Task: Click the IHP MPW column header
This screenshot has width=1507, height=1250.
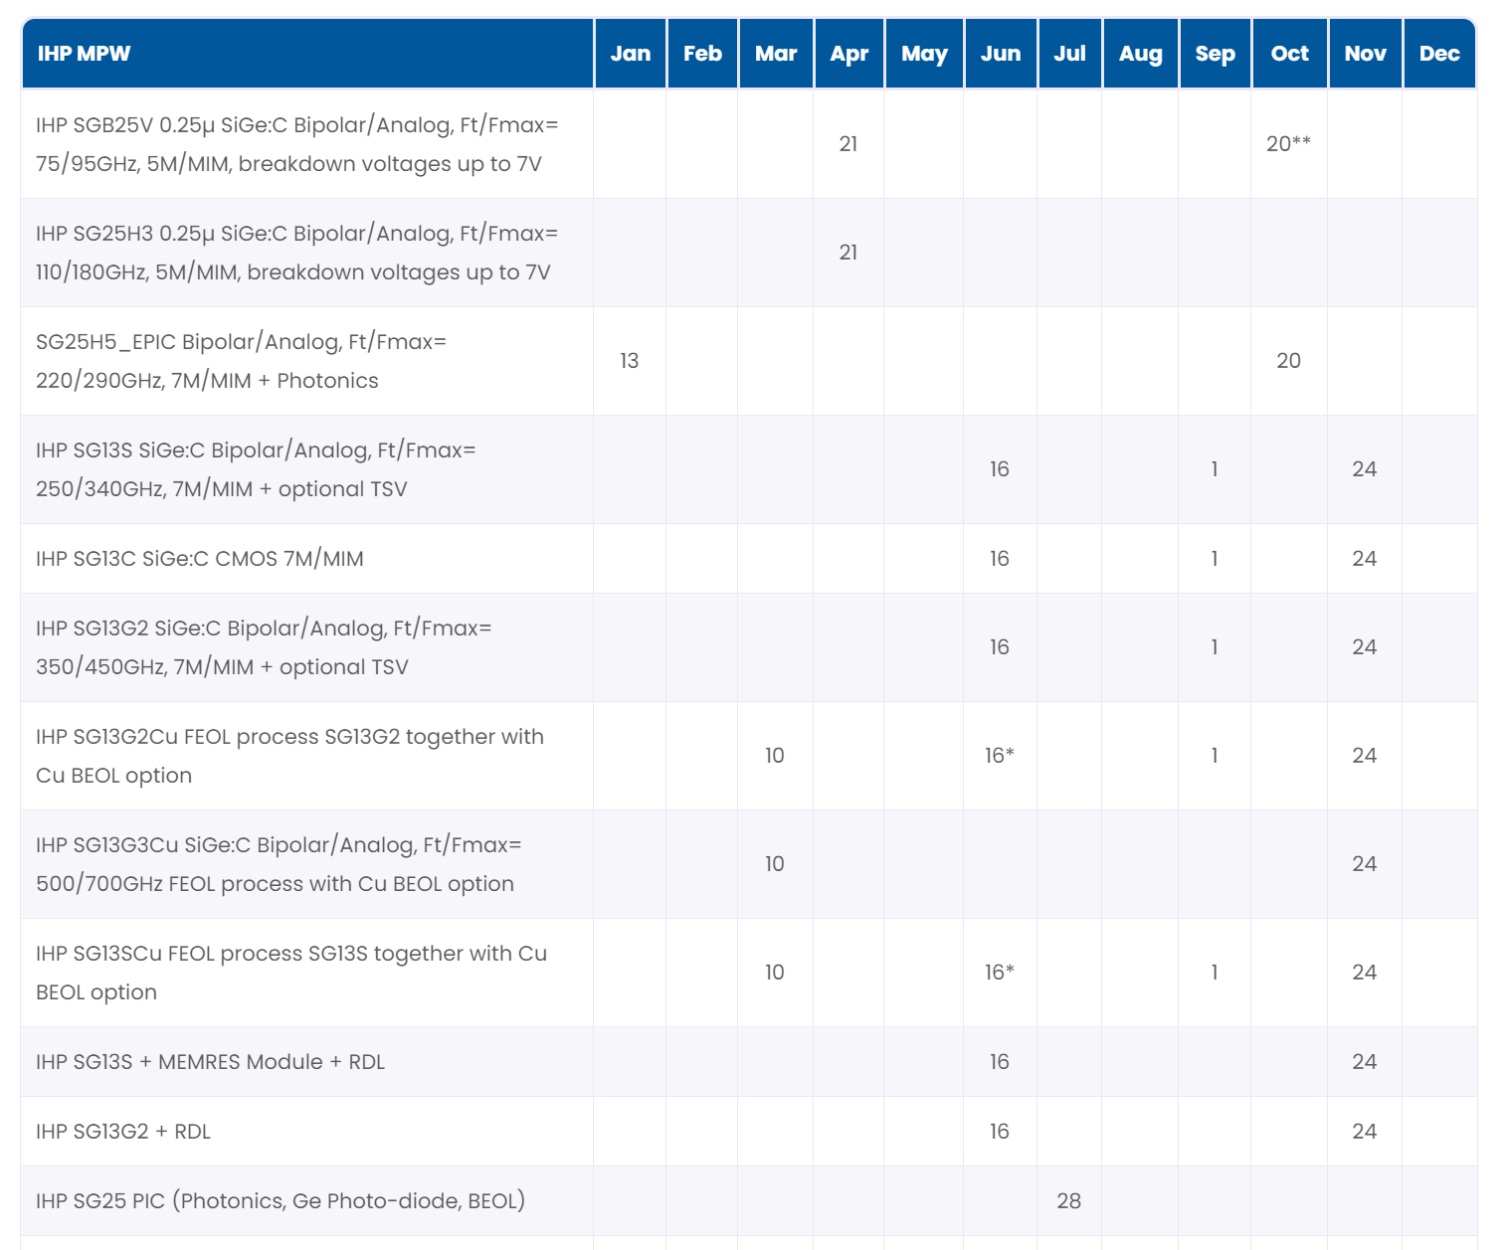Action: pos(85,54)
